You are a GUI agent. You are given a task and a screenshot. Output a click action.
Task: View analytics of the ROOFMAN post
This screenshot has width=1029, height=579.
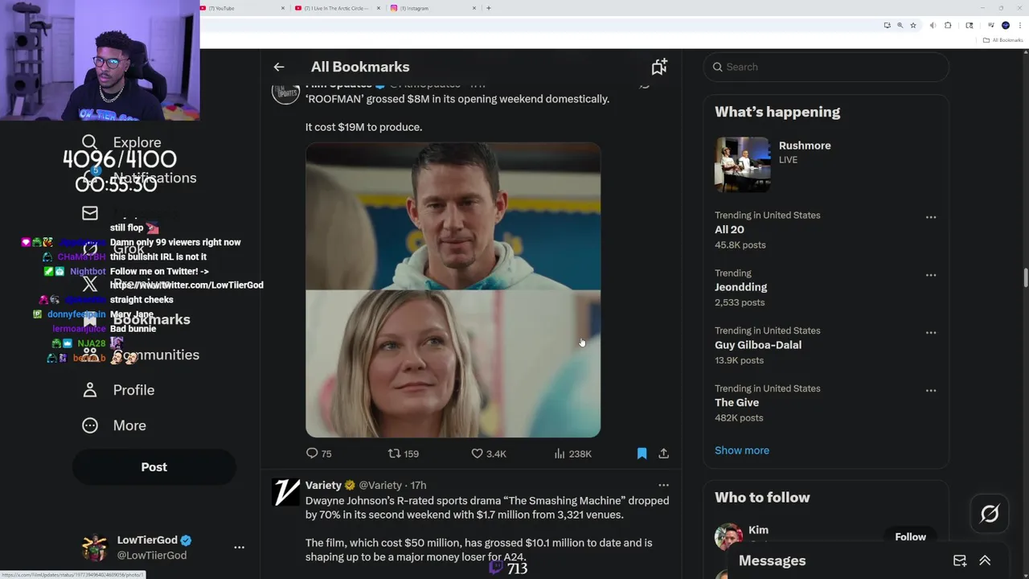tap(572, 454)
